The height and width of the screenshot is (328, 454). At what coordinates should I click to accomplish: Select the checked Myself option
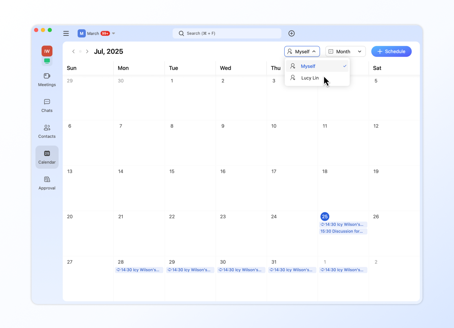tap(317, 66)
